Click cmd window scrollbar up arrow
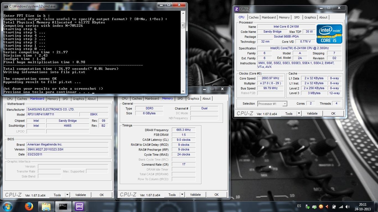This screenshot has width=378, height=212. [x=183, y=13]
